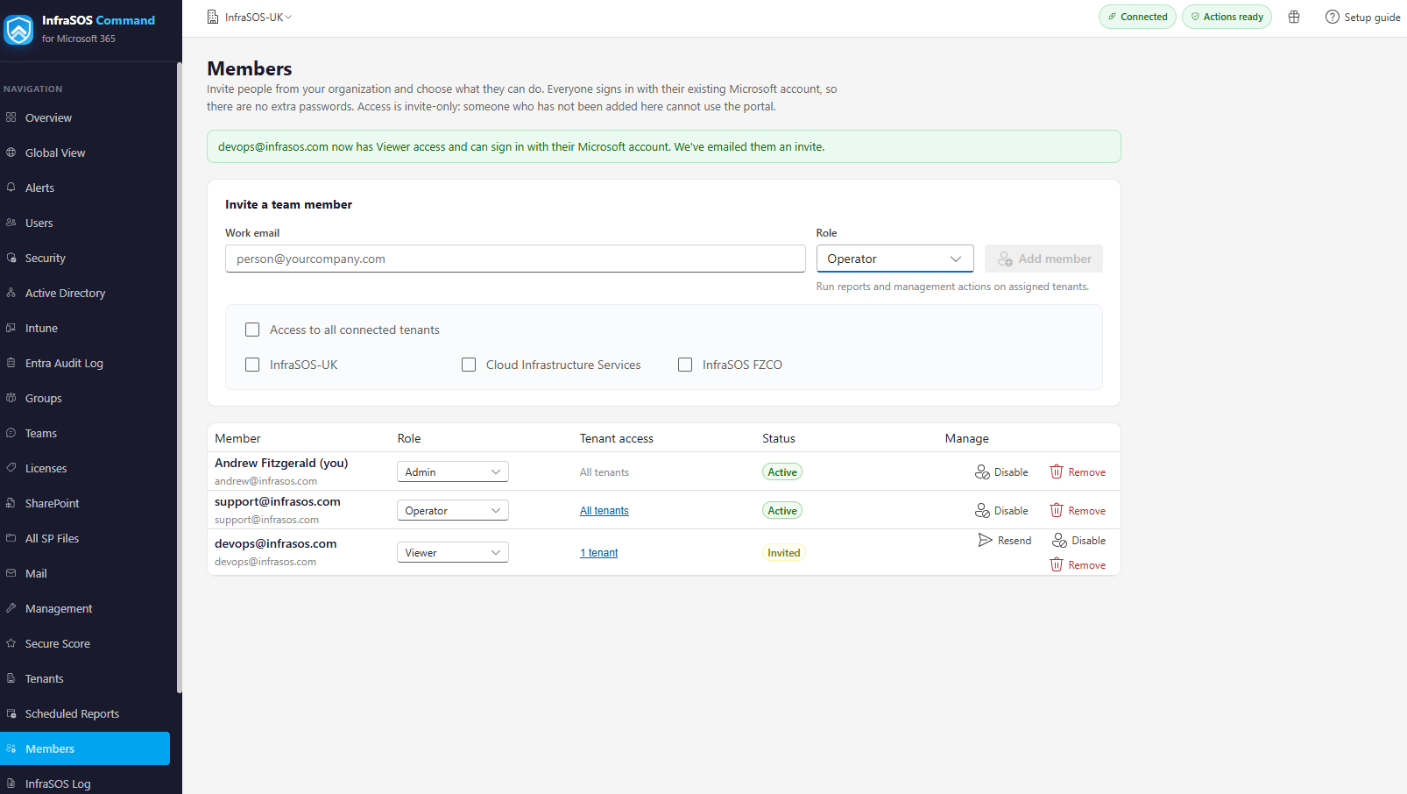Screen dimensions: 1407x794
Task: Click the Security icon in sidebar
Action: click(11, 257)
